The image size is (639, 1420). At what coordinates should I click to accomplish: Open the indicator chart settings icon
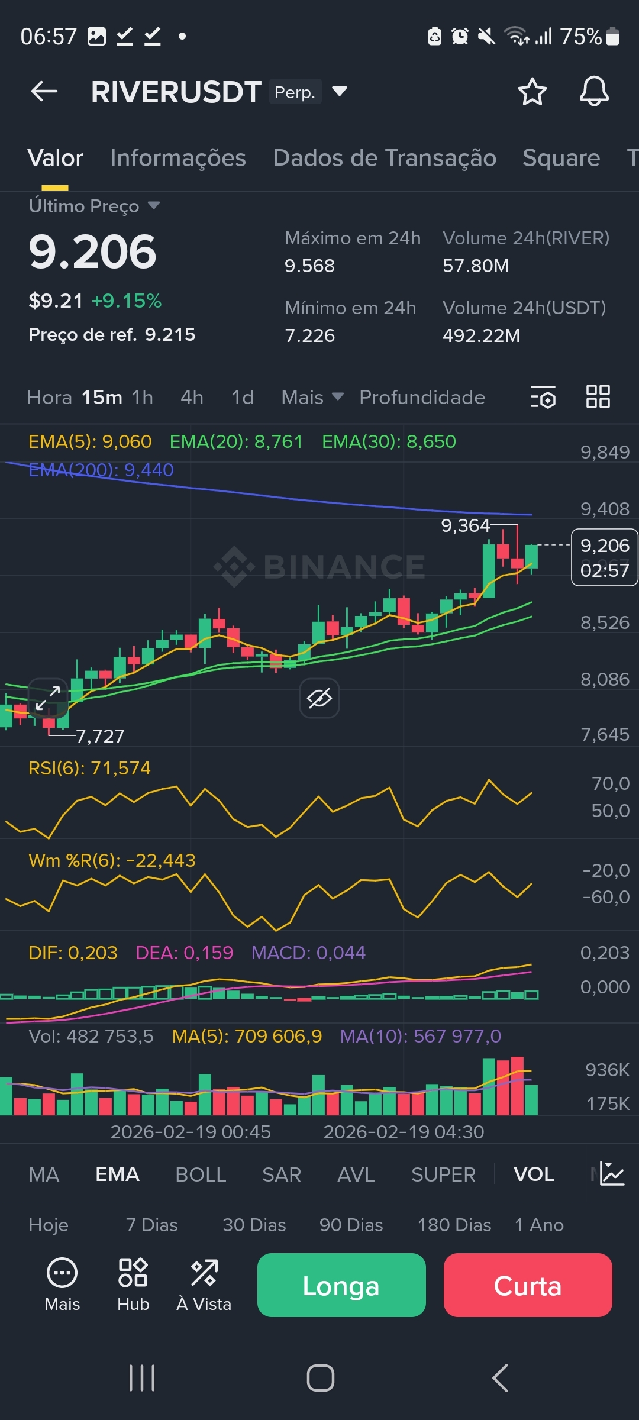coord(612,1174)
